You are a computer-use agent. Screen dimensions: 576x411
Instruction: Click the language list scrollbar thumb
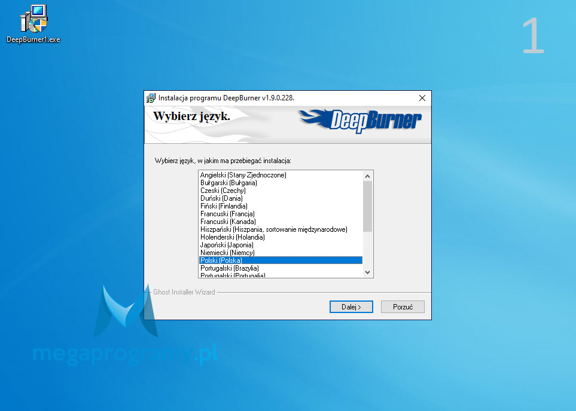(x=367, y=206)
